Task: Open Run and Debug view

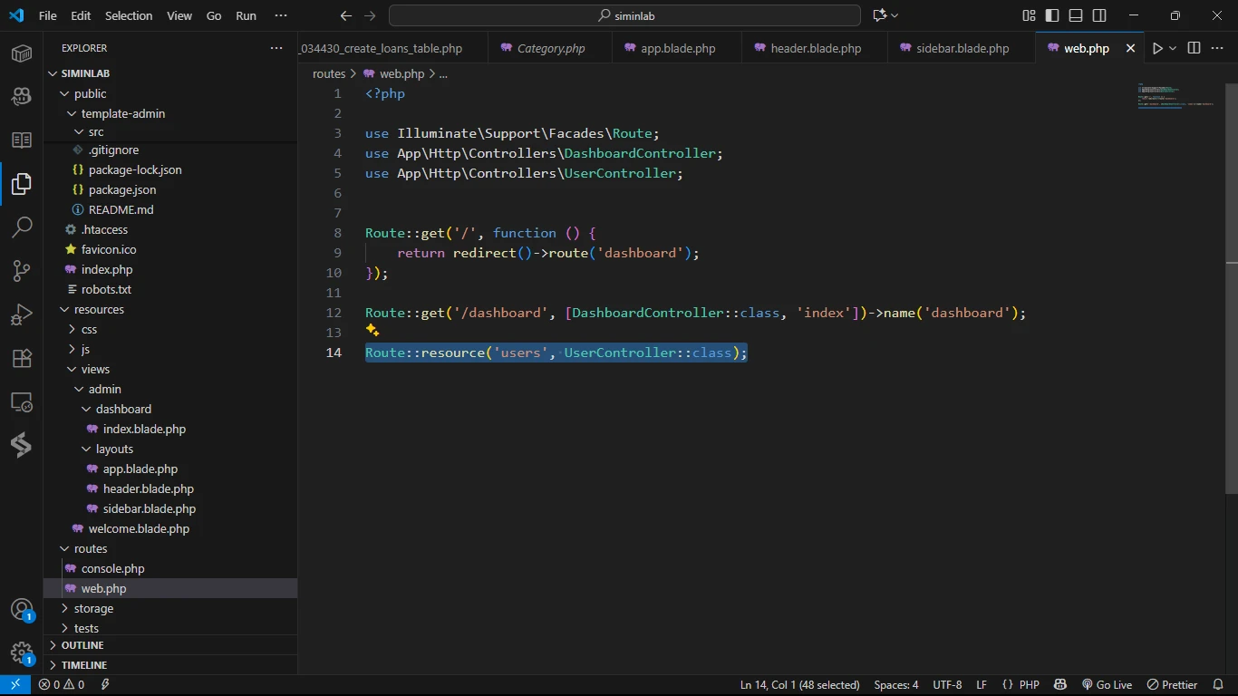Action: [22, 314]
